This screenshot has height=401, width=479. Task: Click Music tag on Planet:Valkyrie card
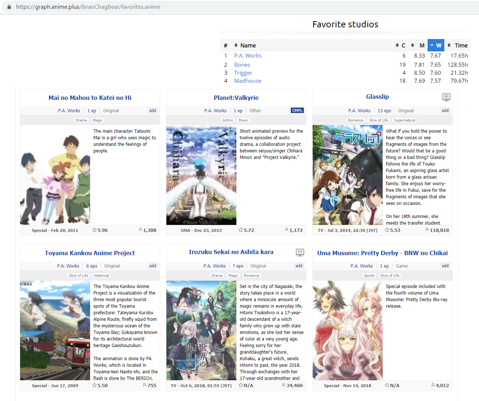(243, 120)
